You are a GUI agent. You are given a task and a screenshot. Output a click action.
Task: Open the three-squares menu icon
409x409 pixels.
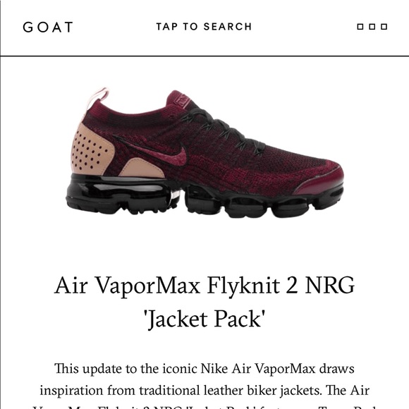[x=372, y=27]
